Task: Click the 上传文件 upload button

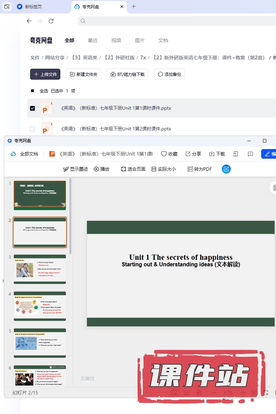Action: [x=45, y=74]
